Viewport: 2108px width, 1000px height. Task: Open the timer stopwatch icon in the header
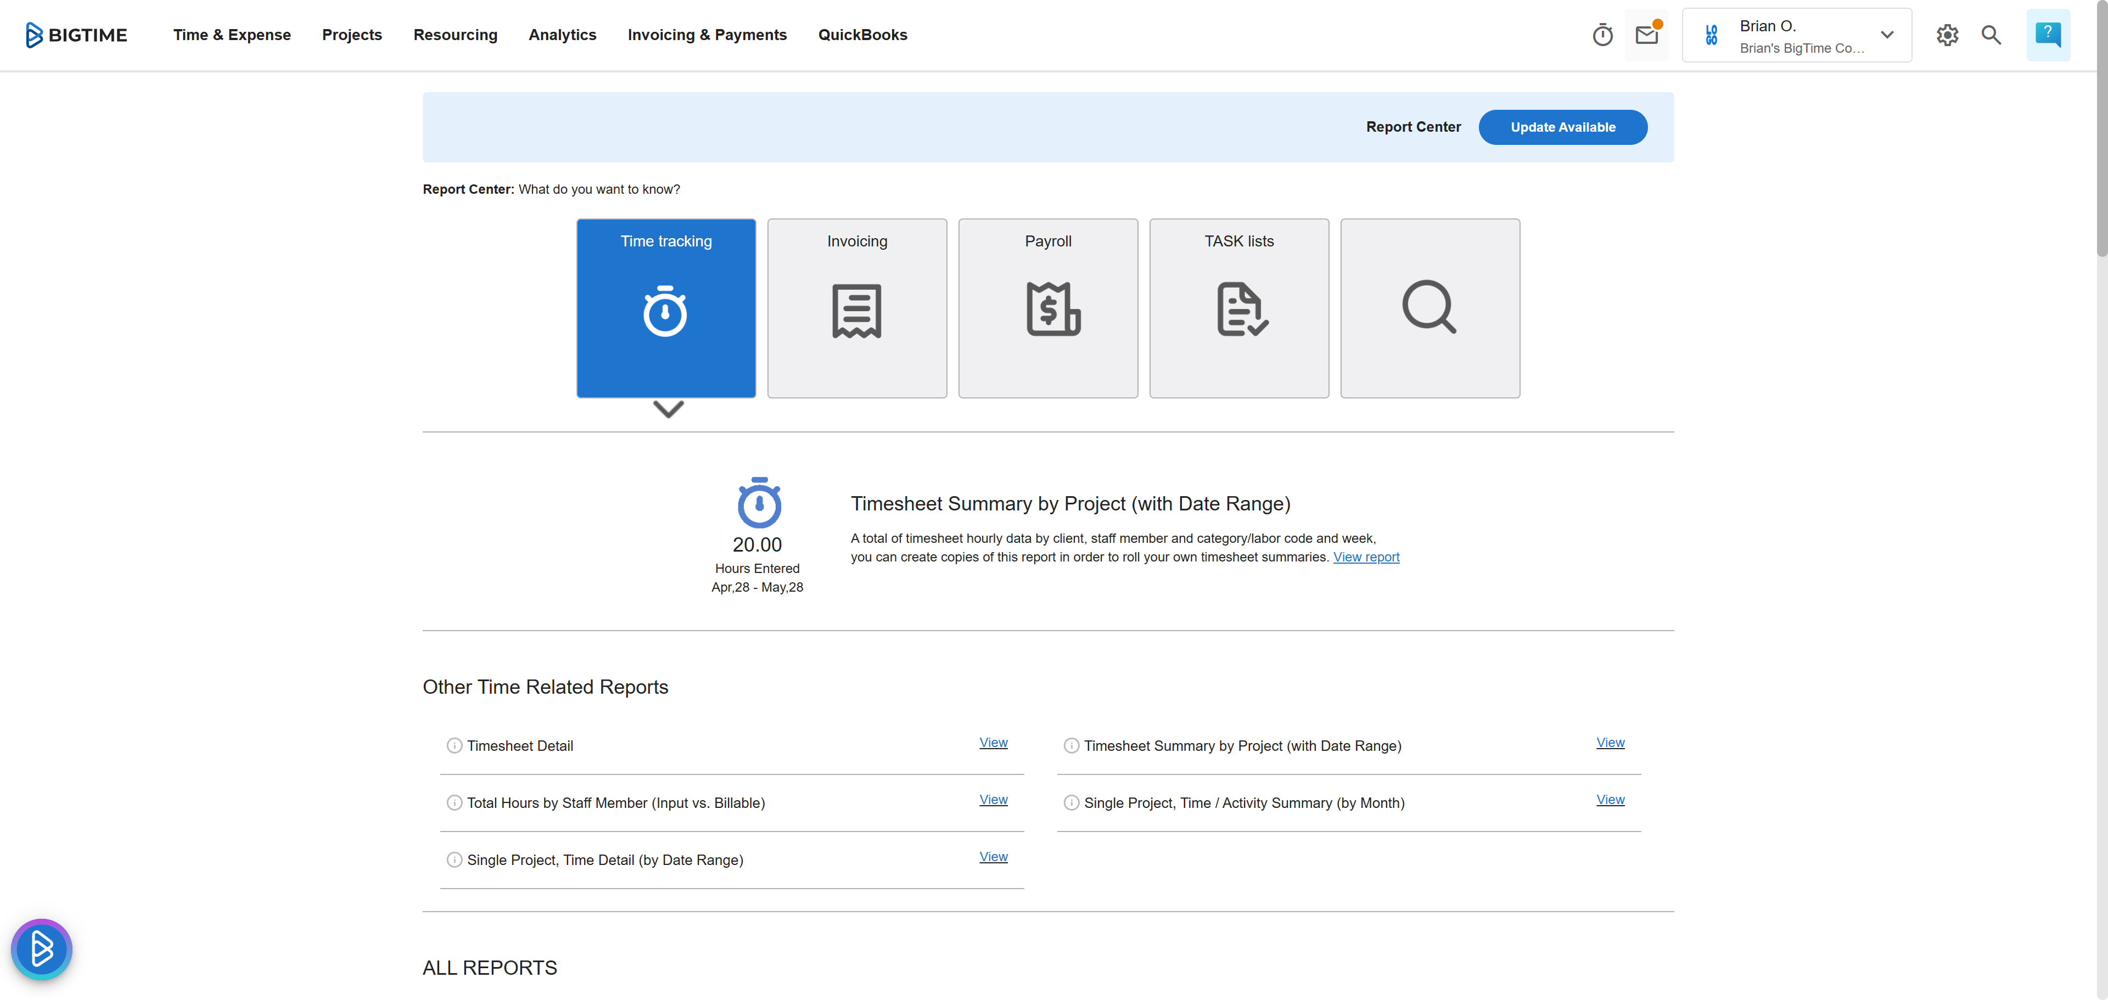(1602, 35)
